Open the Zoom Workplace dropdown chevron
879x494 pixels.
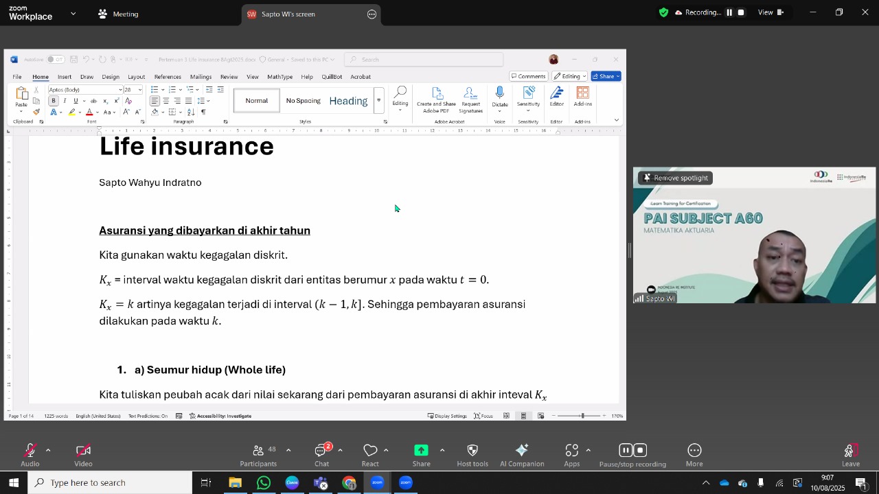(x=73, y=14)
